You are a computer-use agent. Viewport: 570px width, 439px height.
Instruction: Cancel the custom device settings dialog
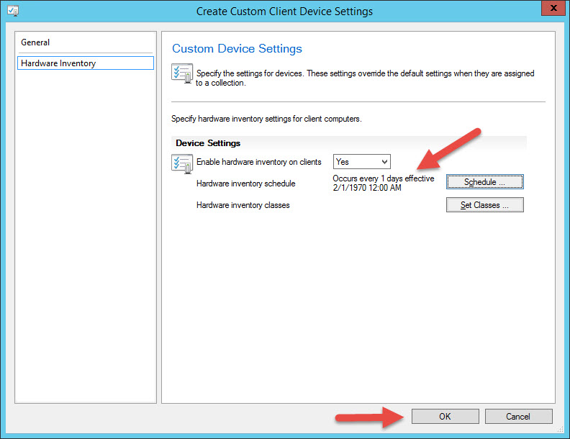point(518,416)
